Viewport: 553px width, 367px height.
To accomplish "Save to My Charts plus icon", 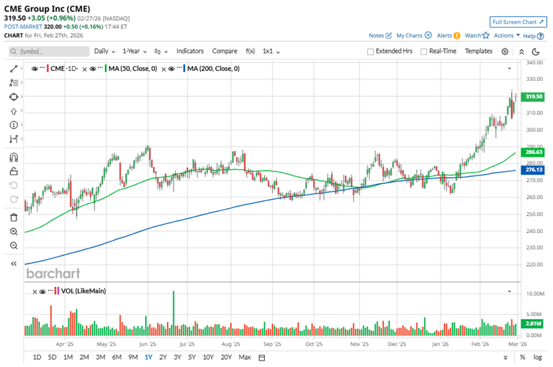I will pyautogui.click(x=428, y=36).
